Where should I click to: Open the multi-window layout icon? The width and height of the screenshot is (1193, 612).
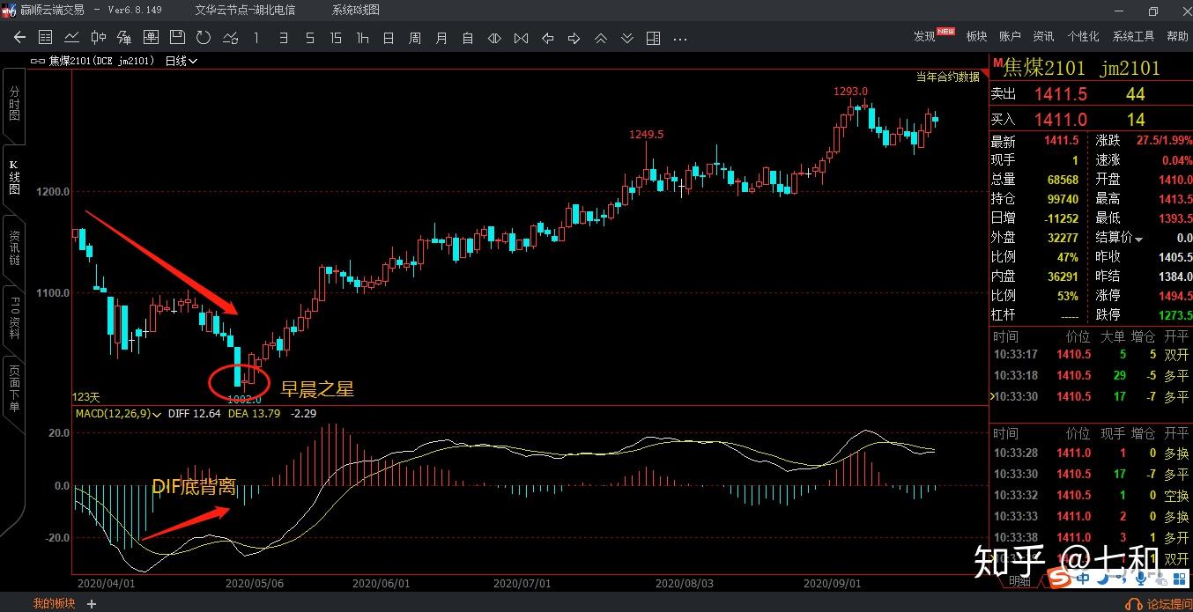click(x=653, y=38)
